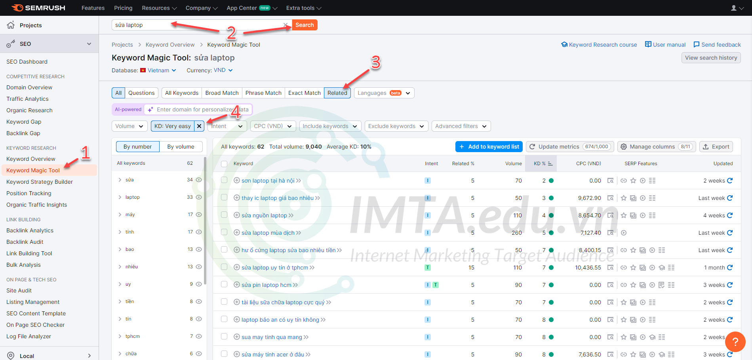Click the Update metrics refresh icon
752x360 pixels.
click(x=533, y=147)
